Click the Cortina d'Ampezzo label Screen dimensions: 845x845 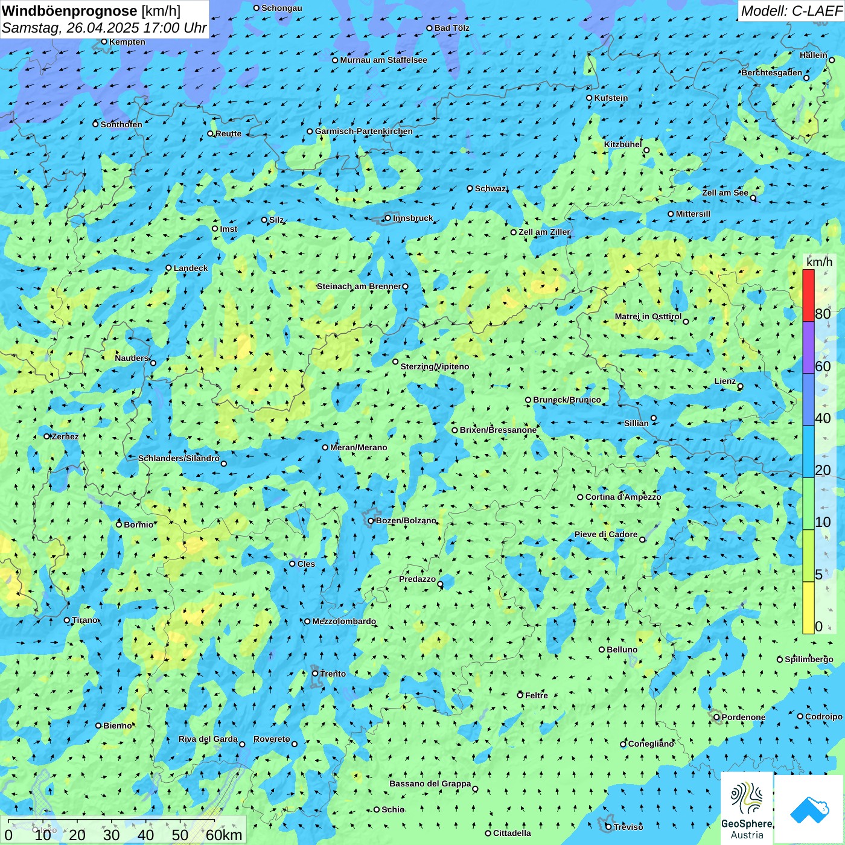click(x=623, y=497)
